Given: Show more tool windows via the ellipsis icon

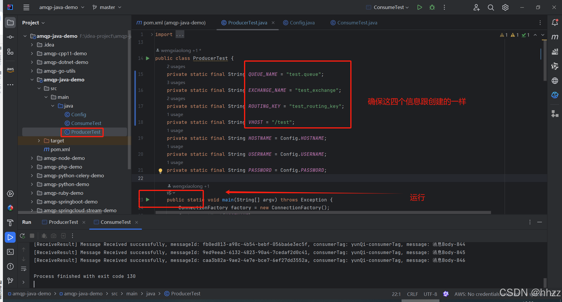Looking at the screenshot, I should click(x=10, y=85).
